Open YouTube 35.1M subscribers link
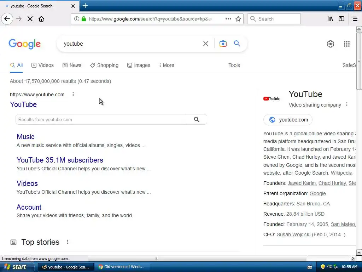The height and width of the screenshot is (272, 362). (60, 160)
